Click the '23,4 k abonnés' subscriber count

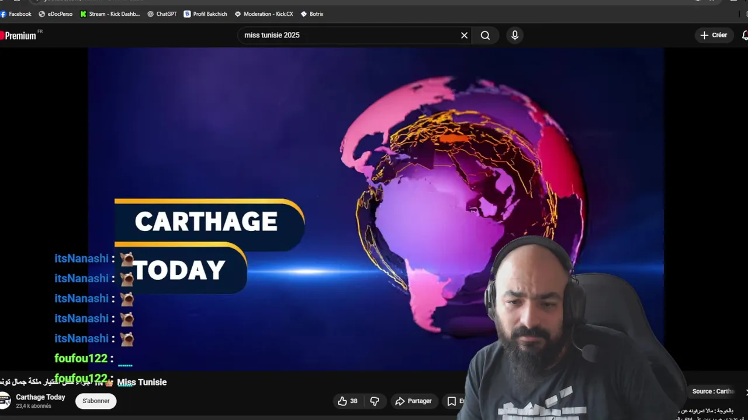pyautogui.click(x=33, y=406)
